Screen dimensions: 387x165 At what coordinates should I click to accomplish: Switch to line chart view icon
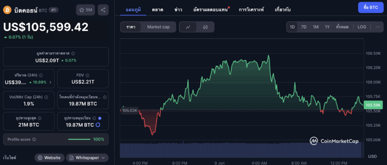coord(188,27)
